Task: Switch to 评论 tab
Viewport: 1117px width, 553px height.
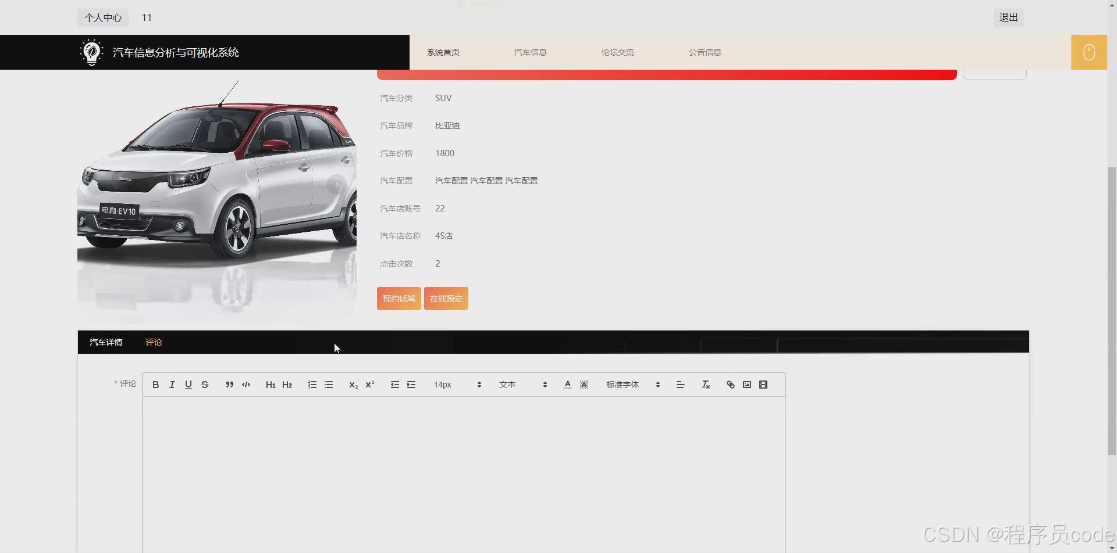Action: click(x=154, y=342)
